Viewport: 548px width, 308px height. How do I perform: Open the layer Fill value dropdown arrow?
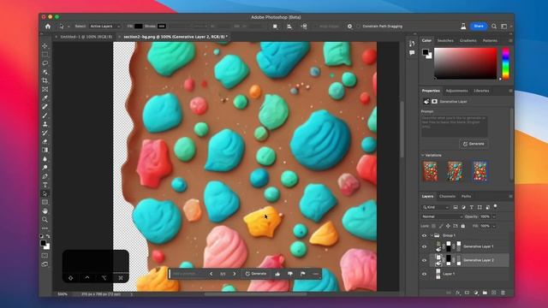pos(494,226)
